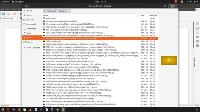Open Show Applications grid in dock
Screen dimensions: 200x112
197,110
